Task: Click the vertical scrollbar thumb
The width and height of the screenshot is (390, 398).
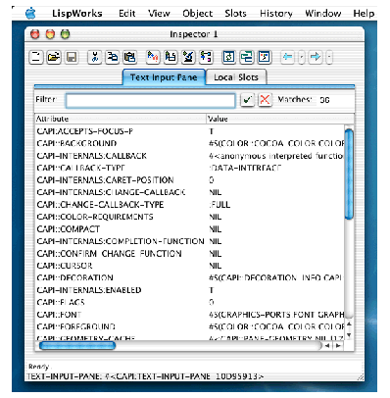Action: tap(349, 174)
